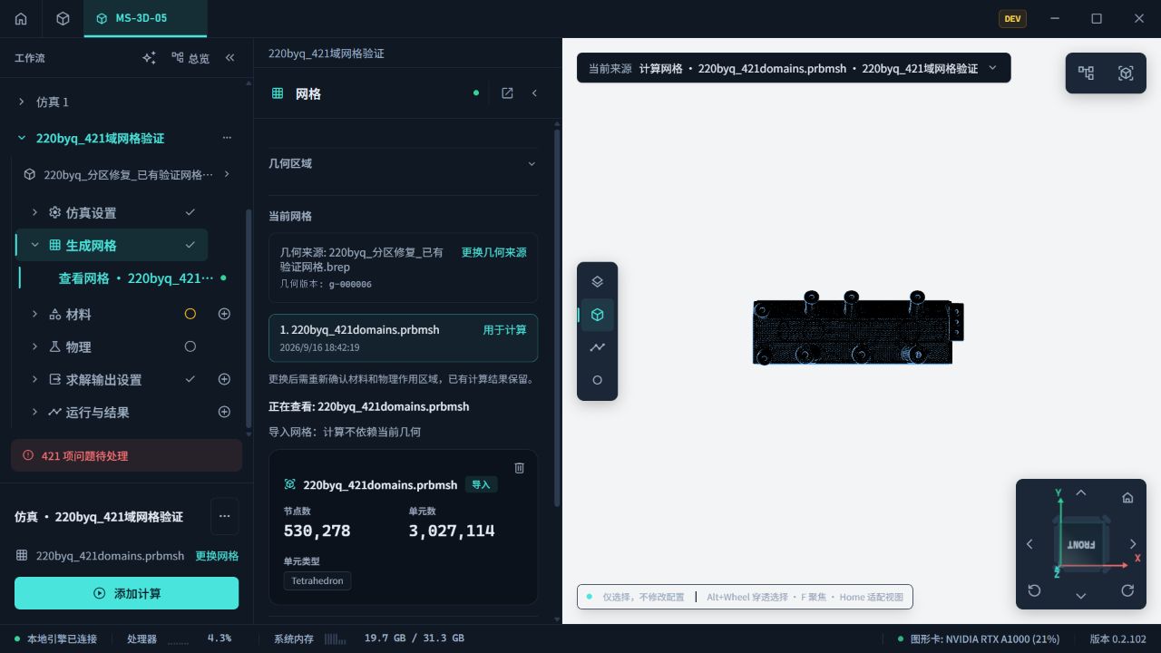The image size is (1161, 653).
Task: Click the AI sparkle icon in workflow header
Action: click(150, 57)
